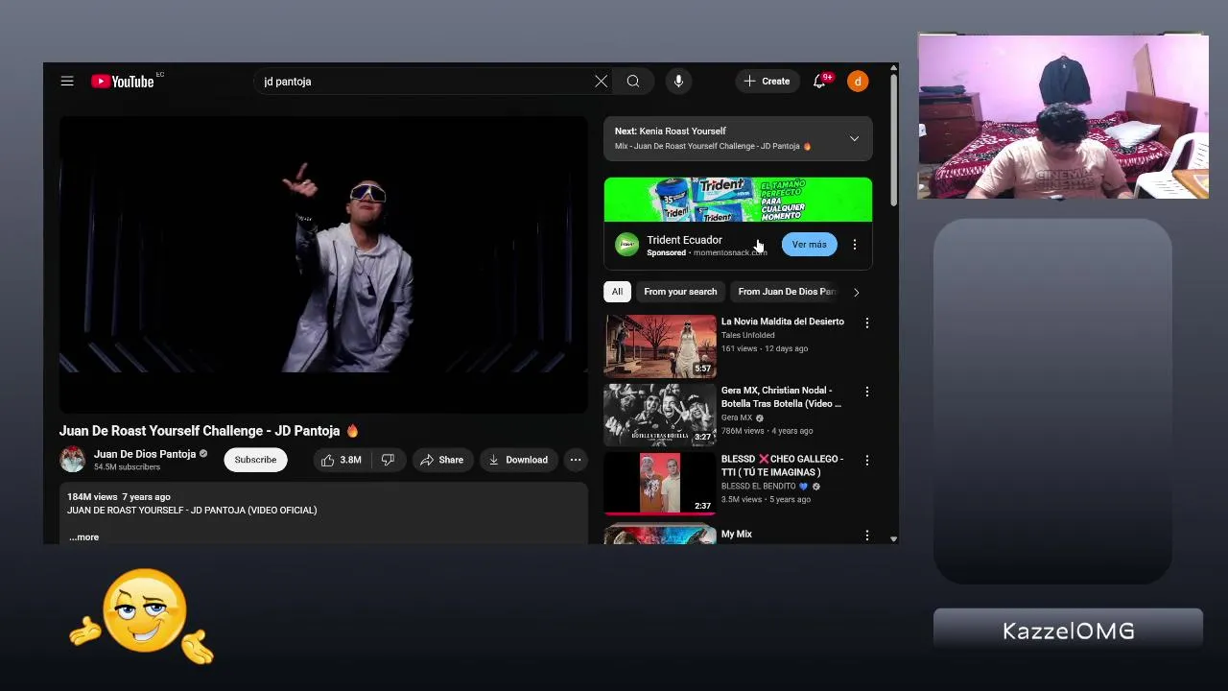Open options for BLESSD TTI video
Image resolution: width=1228 pixels, height=691 pixels.
point(867,461)
